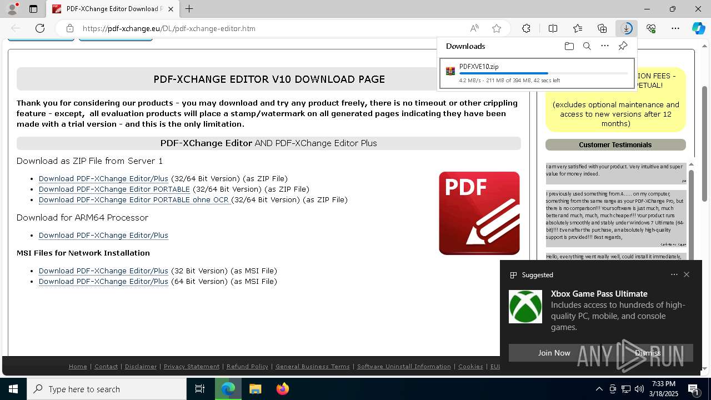Open the Tab actions menu icon
Image resolution: width=711 pixels, height=400 pixels.
(33, 9)
